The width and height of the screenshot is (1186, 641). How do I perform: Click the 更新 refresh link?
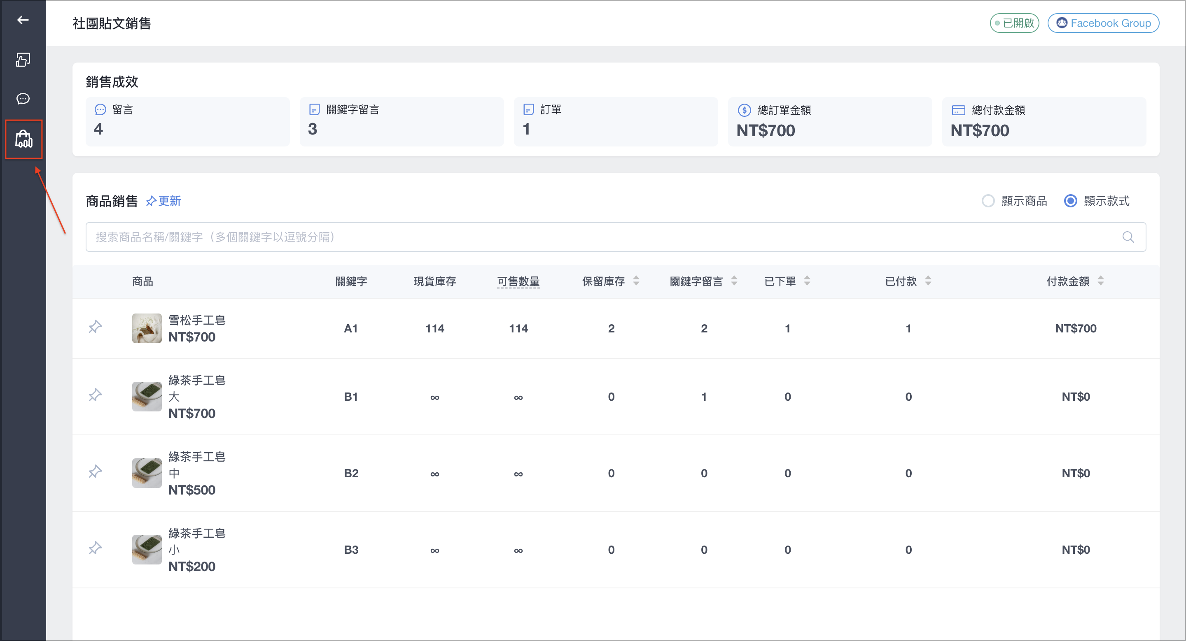pos(163,201)
